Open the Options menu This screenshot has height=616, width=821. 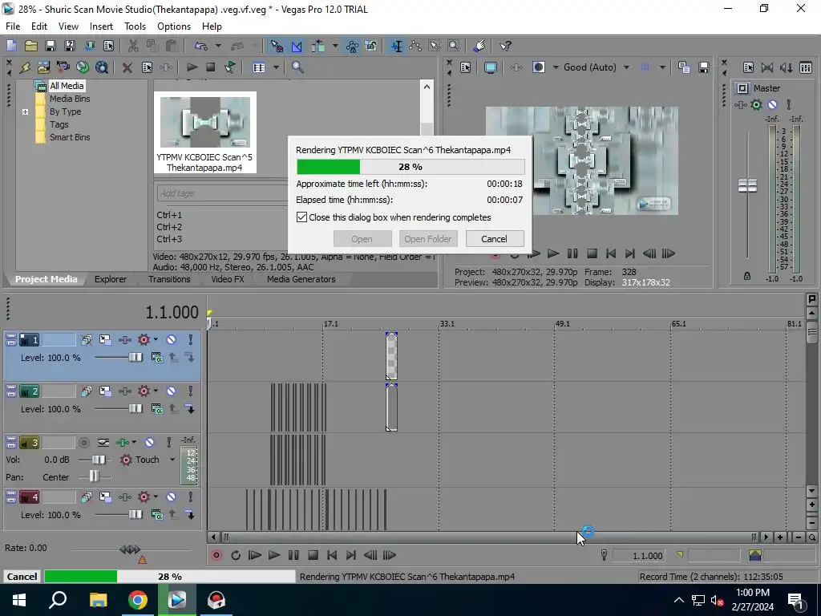click(x=174, y=26)
